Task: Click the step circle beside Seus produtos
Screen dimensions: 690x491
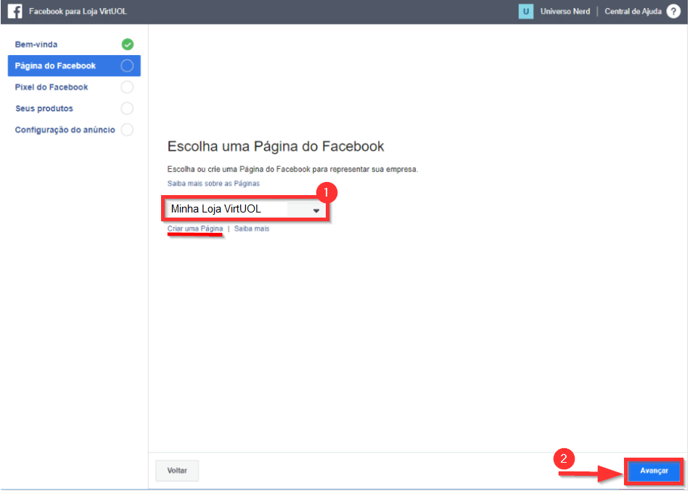Action: [128, 109]
